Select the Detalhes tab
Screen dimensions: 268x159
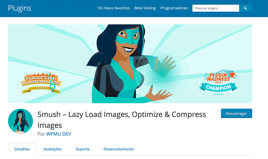pos(22,149)
